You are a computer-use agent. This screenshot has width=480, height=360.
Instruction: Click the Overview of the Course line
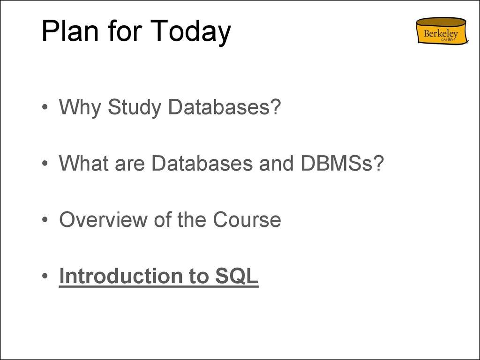tap(170, 220)
